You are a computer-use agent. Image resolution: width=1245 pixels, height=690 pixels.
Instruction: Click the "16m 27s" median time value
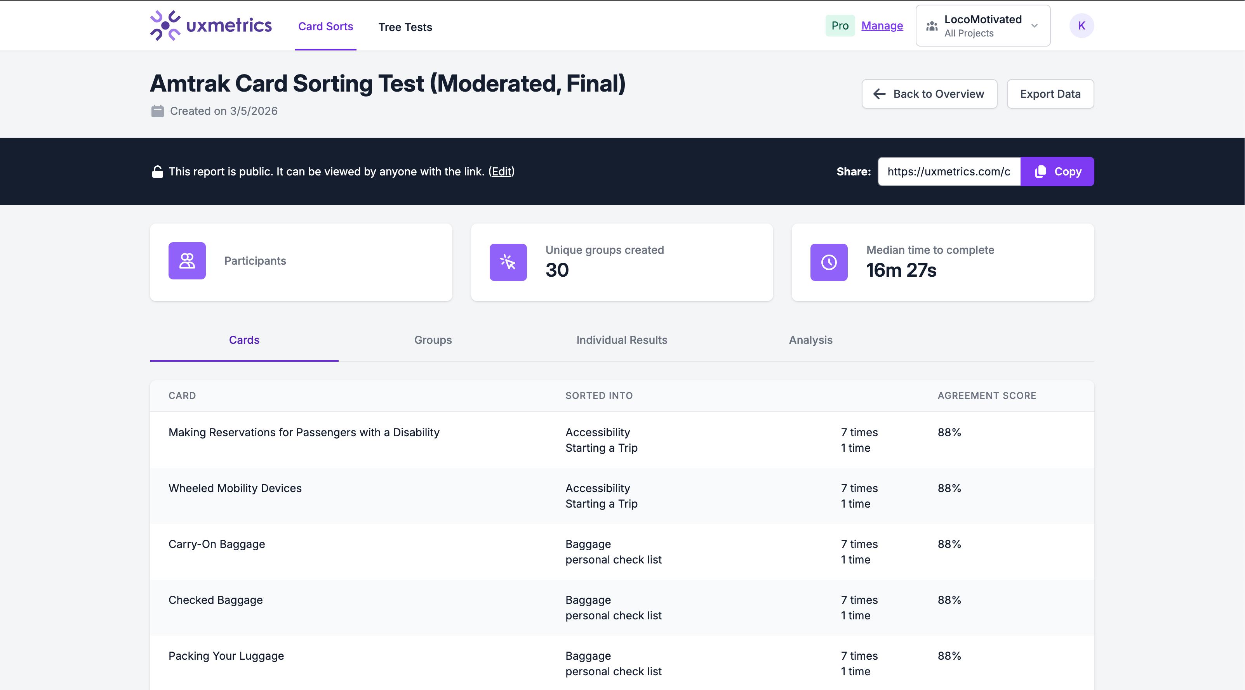[x=901, y=270]
